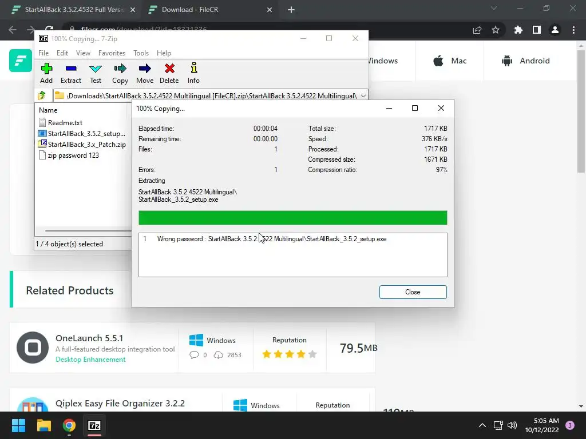Open OneLaunch 5.5.1 product link
This screenshot has height=439, width=586.
point(89,338)
